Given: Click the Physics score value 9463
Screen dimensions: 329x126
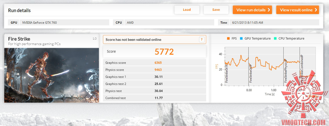Looking at the screenshot, I should click(158, 70).
